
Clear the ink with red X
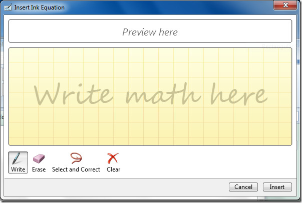click(114, 162)
